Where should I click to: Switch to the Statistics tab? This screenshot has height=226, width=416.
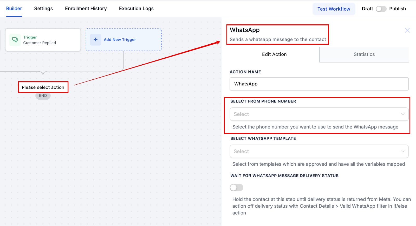click(x=364, y=54)
